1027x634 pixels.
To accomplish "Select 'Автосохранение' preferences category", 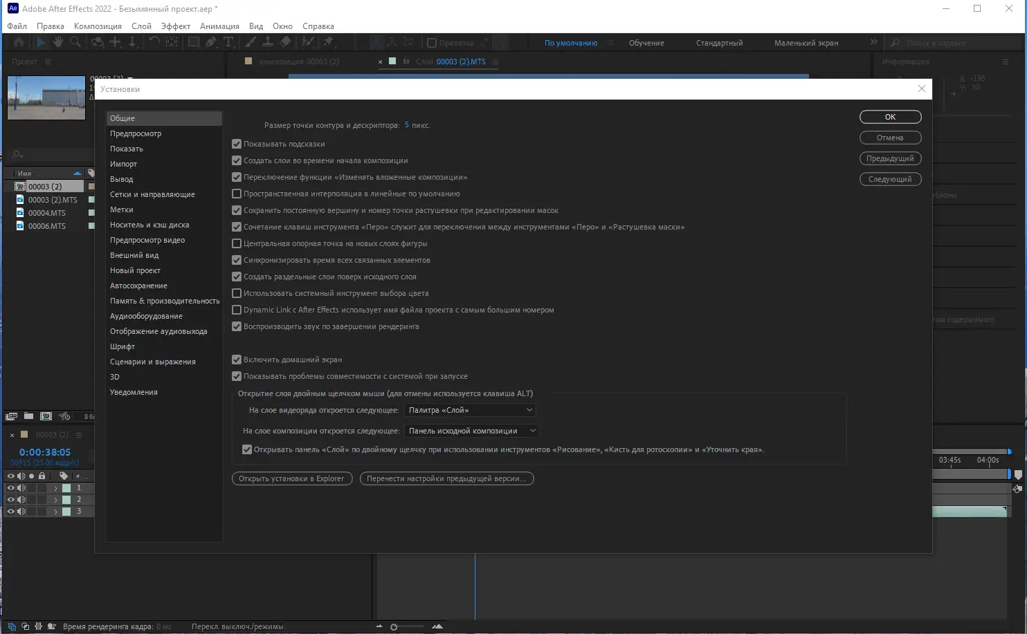I will click(164, 286).
